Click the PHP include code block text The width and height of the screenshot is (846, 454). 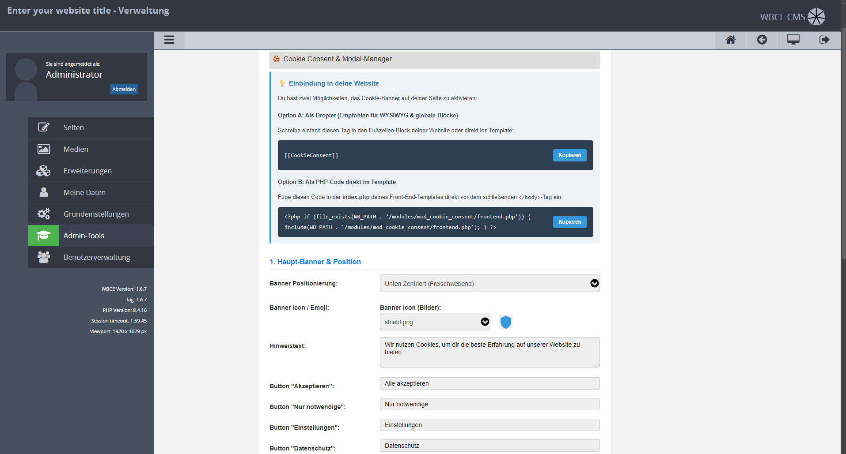[407, 222]
